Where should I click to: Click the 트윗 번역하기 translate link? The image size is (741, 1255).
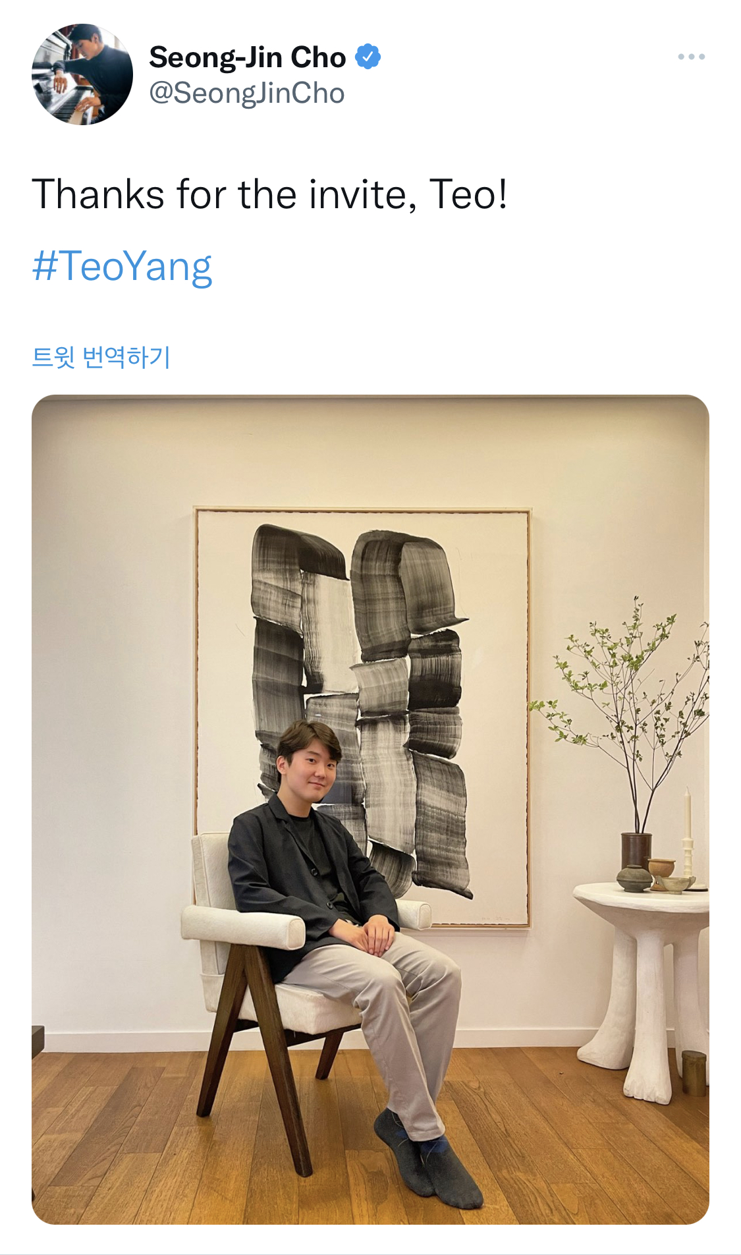coord(101,357)
